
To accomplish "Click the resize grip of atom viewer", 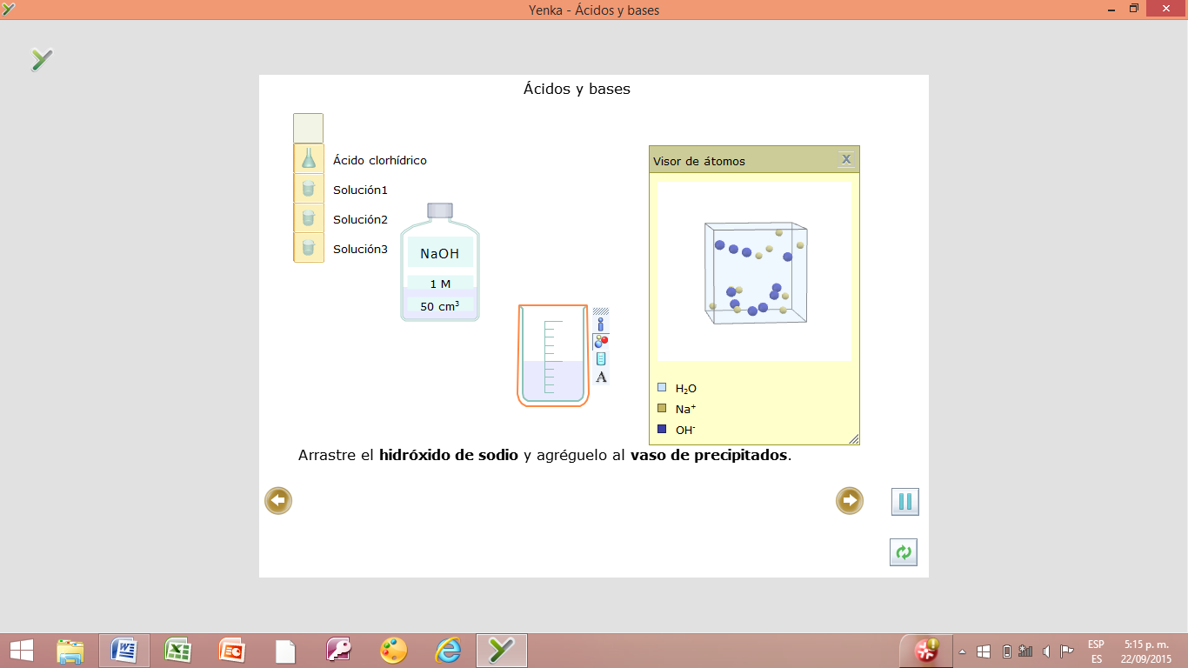I will 853,439.
